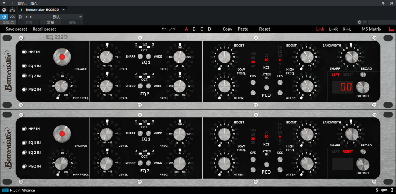Screen dimensions: 396x194
Task: Click the red ENGAGE button on the top unit
Action: [x=62, y=57]
